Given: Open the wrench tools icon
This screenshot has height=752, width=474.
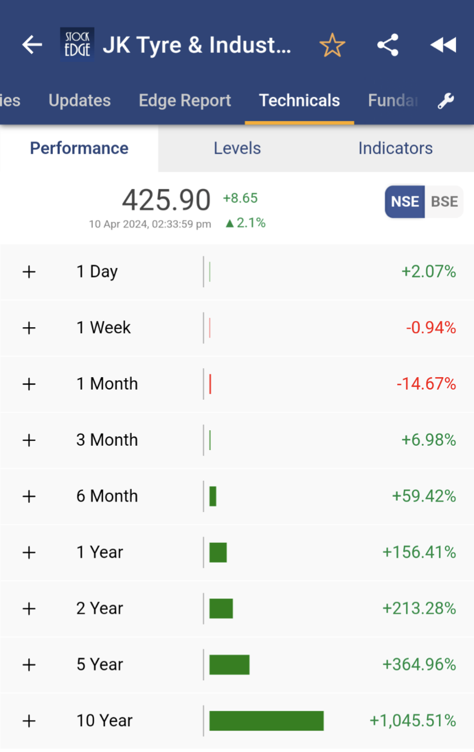Looking at the screenshot, I should click(x=445, y=101).
